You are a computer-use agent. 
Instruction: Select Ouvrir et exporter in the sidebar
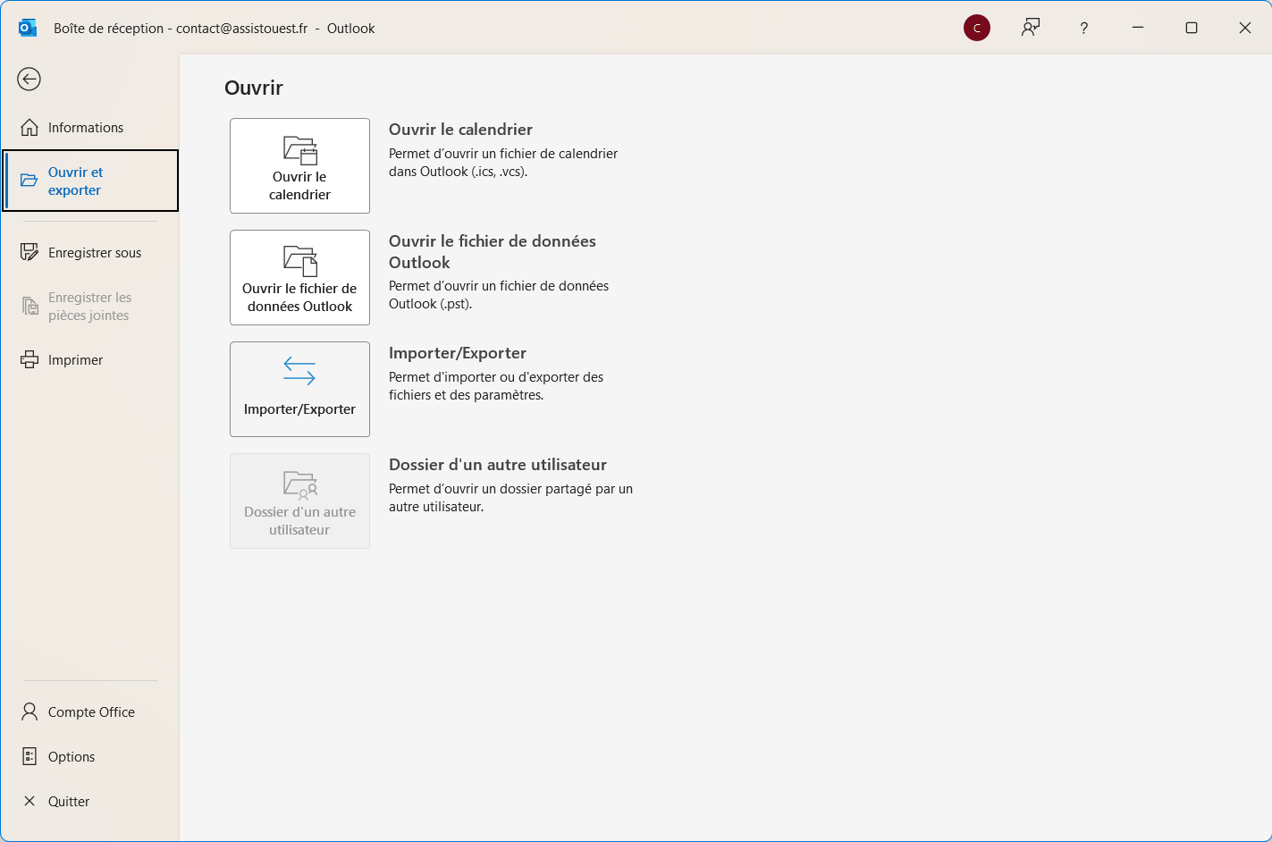tap(90, 181)
